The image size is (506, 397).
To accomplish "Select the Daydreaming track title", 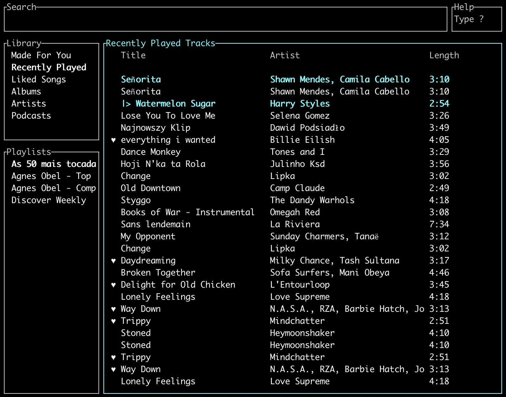I will pos(148,261).
